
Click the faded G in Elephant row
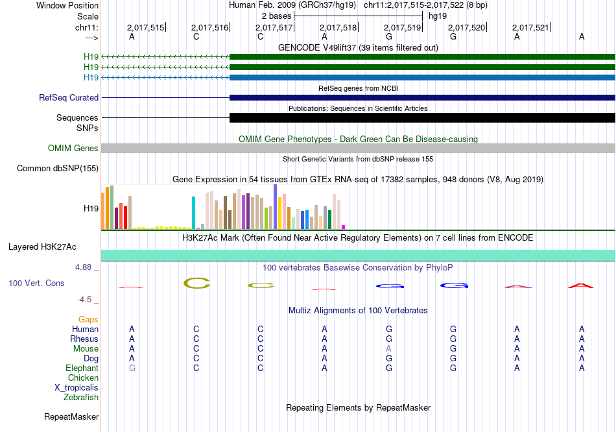pos(132,368)
